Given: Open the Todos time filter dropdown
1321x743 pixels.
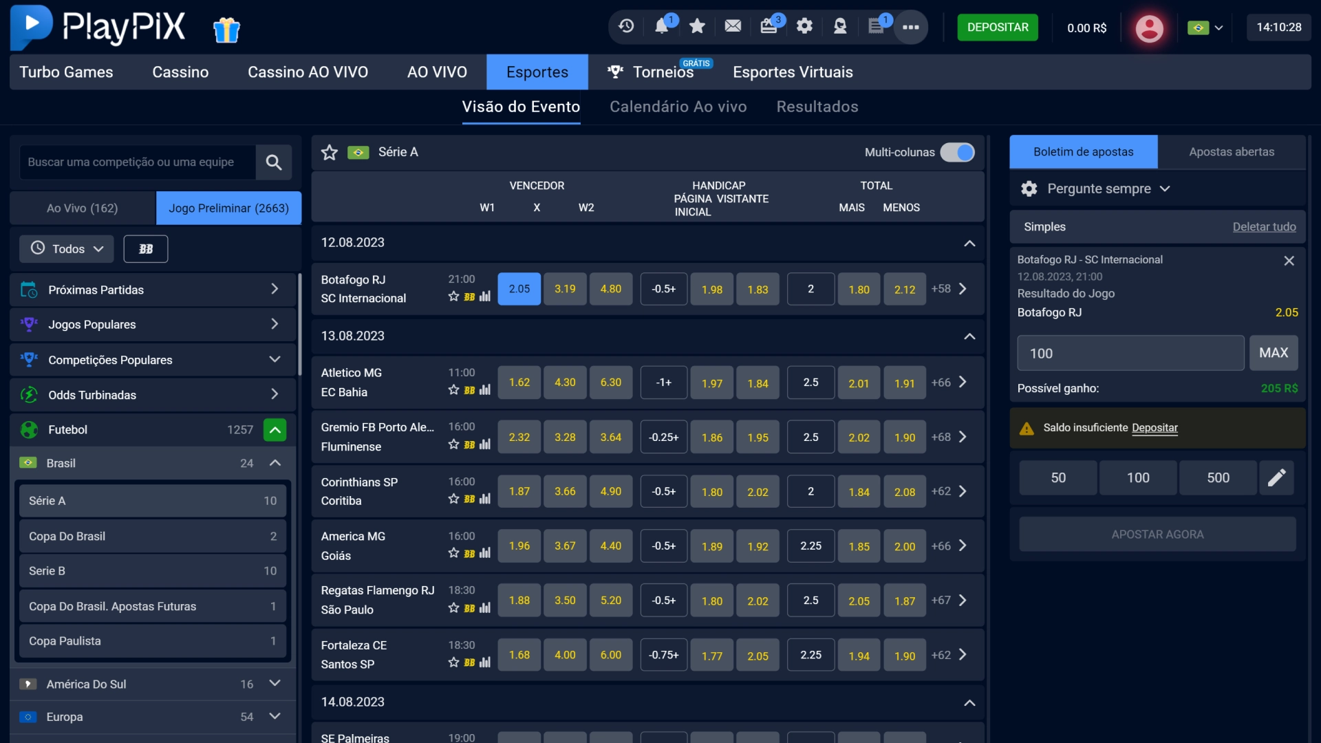Looking at the screenshot, I should point(67,249).
